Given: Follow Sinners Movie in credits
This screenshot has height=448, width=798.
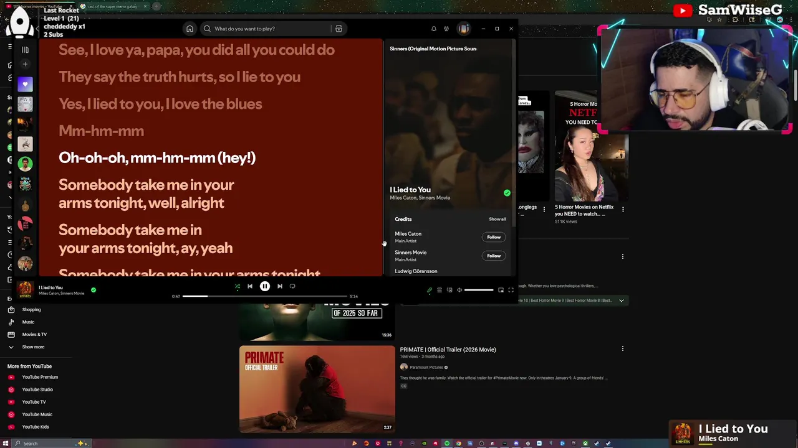Looking at the screenshot, I should pos(494,256).
